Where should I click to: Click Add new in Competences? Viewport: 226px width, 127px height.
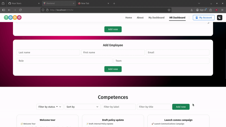pyautogui.click(x=181, y=107)
